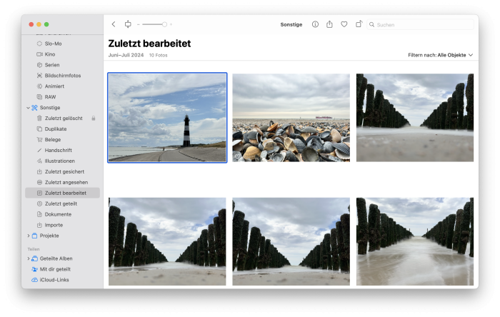
Task: Open the photo info button
Action: [315, 24]
